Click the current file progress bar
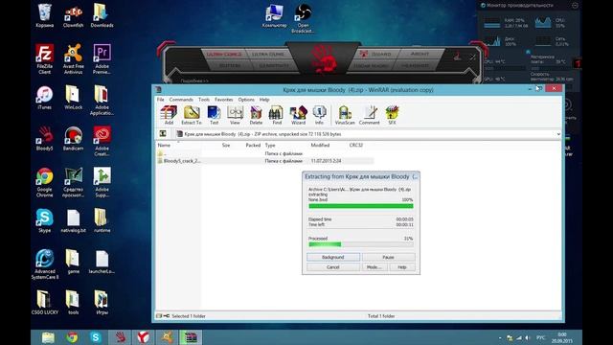The width and height of the screenshot is (613, 345). 361,206
